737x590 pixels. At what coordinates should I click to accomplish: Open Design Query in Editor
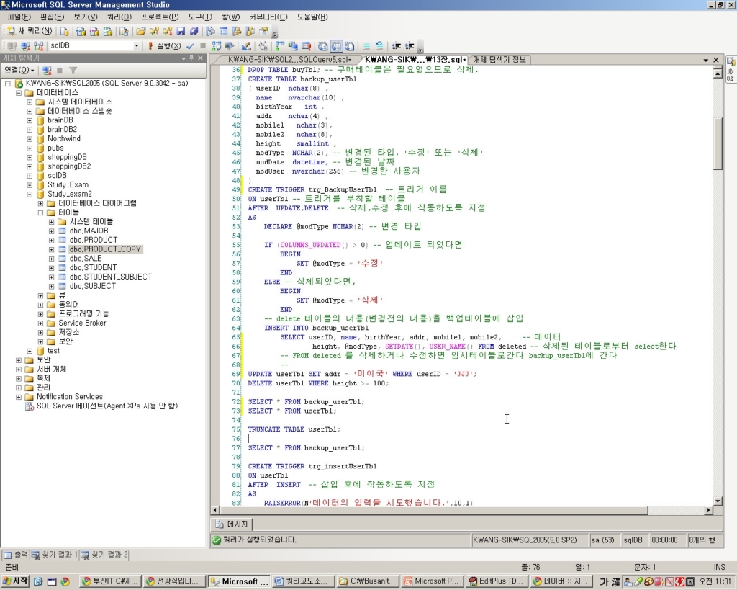(x=246, y=45)
